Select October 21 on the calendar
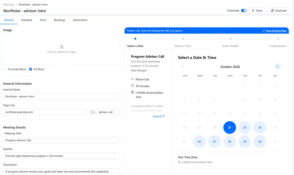Screen dimensions: 294x175 point(229,128)
